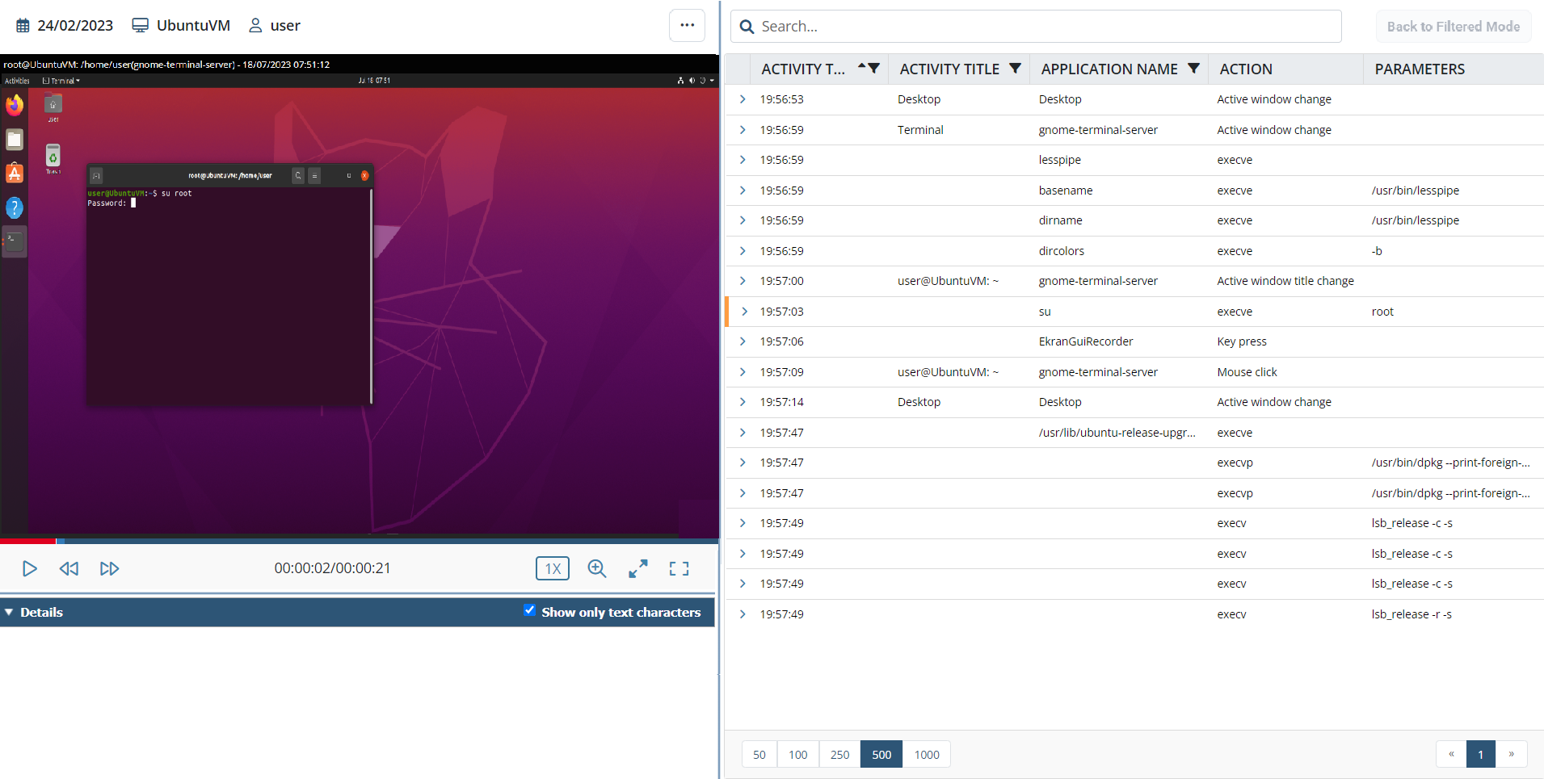Show 1000 records per page
1544x779 pixels.
927,755
